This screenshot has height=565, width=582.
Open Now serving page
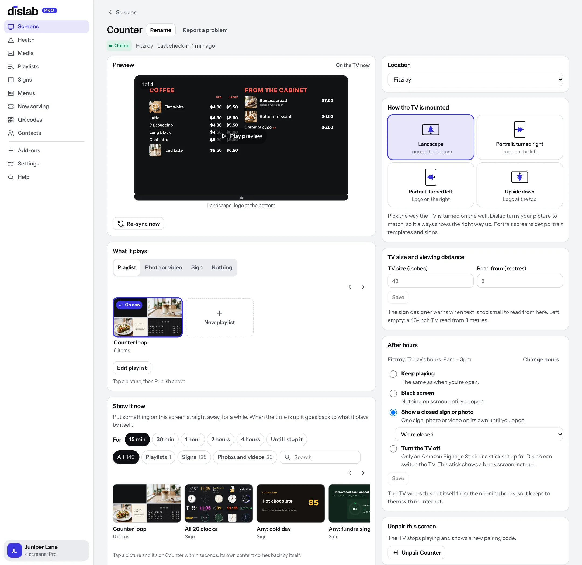tap(47, 106)
